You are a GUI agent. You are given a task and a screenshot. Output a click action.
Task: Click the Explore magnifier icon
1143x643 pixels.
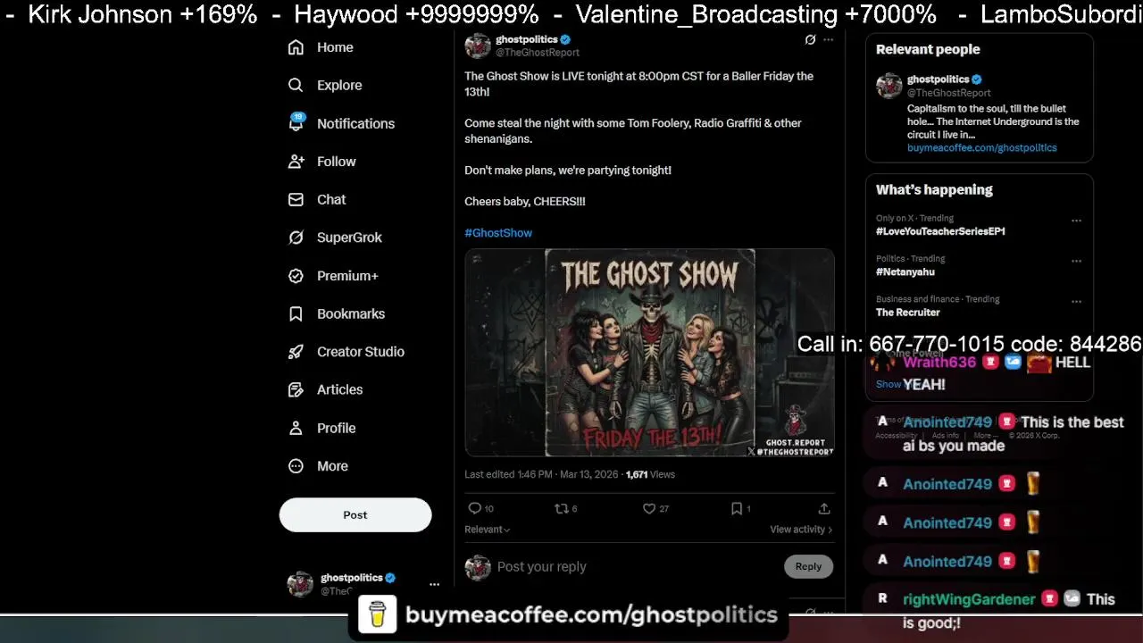296,86
